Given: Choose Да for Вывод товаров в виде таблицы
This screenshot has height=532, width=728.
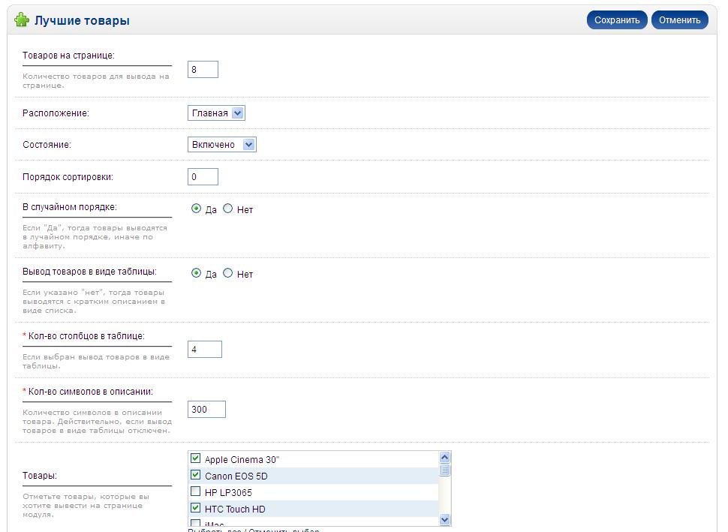Looking at the screenshot, I should [197, 274].
